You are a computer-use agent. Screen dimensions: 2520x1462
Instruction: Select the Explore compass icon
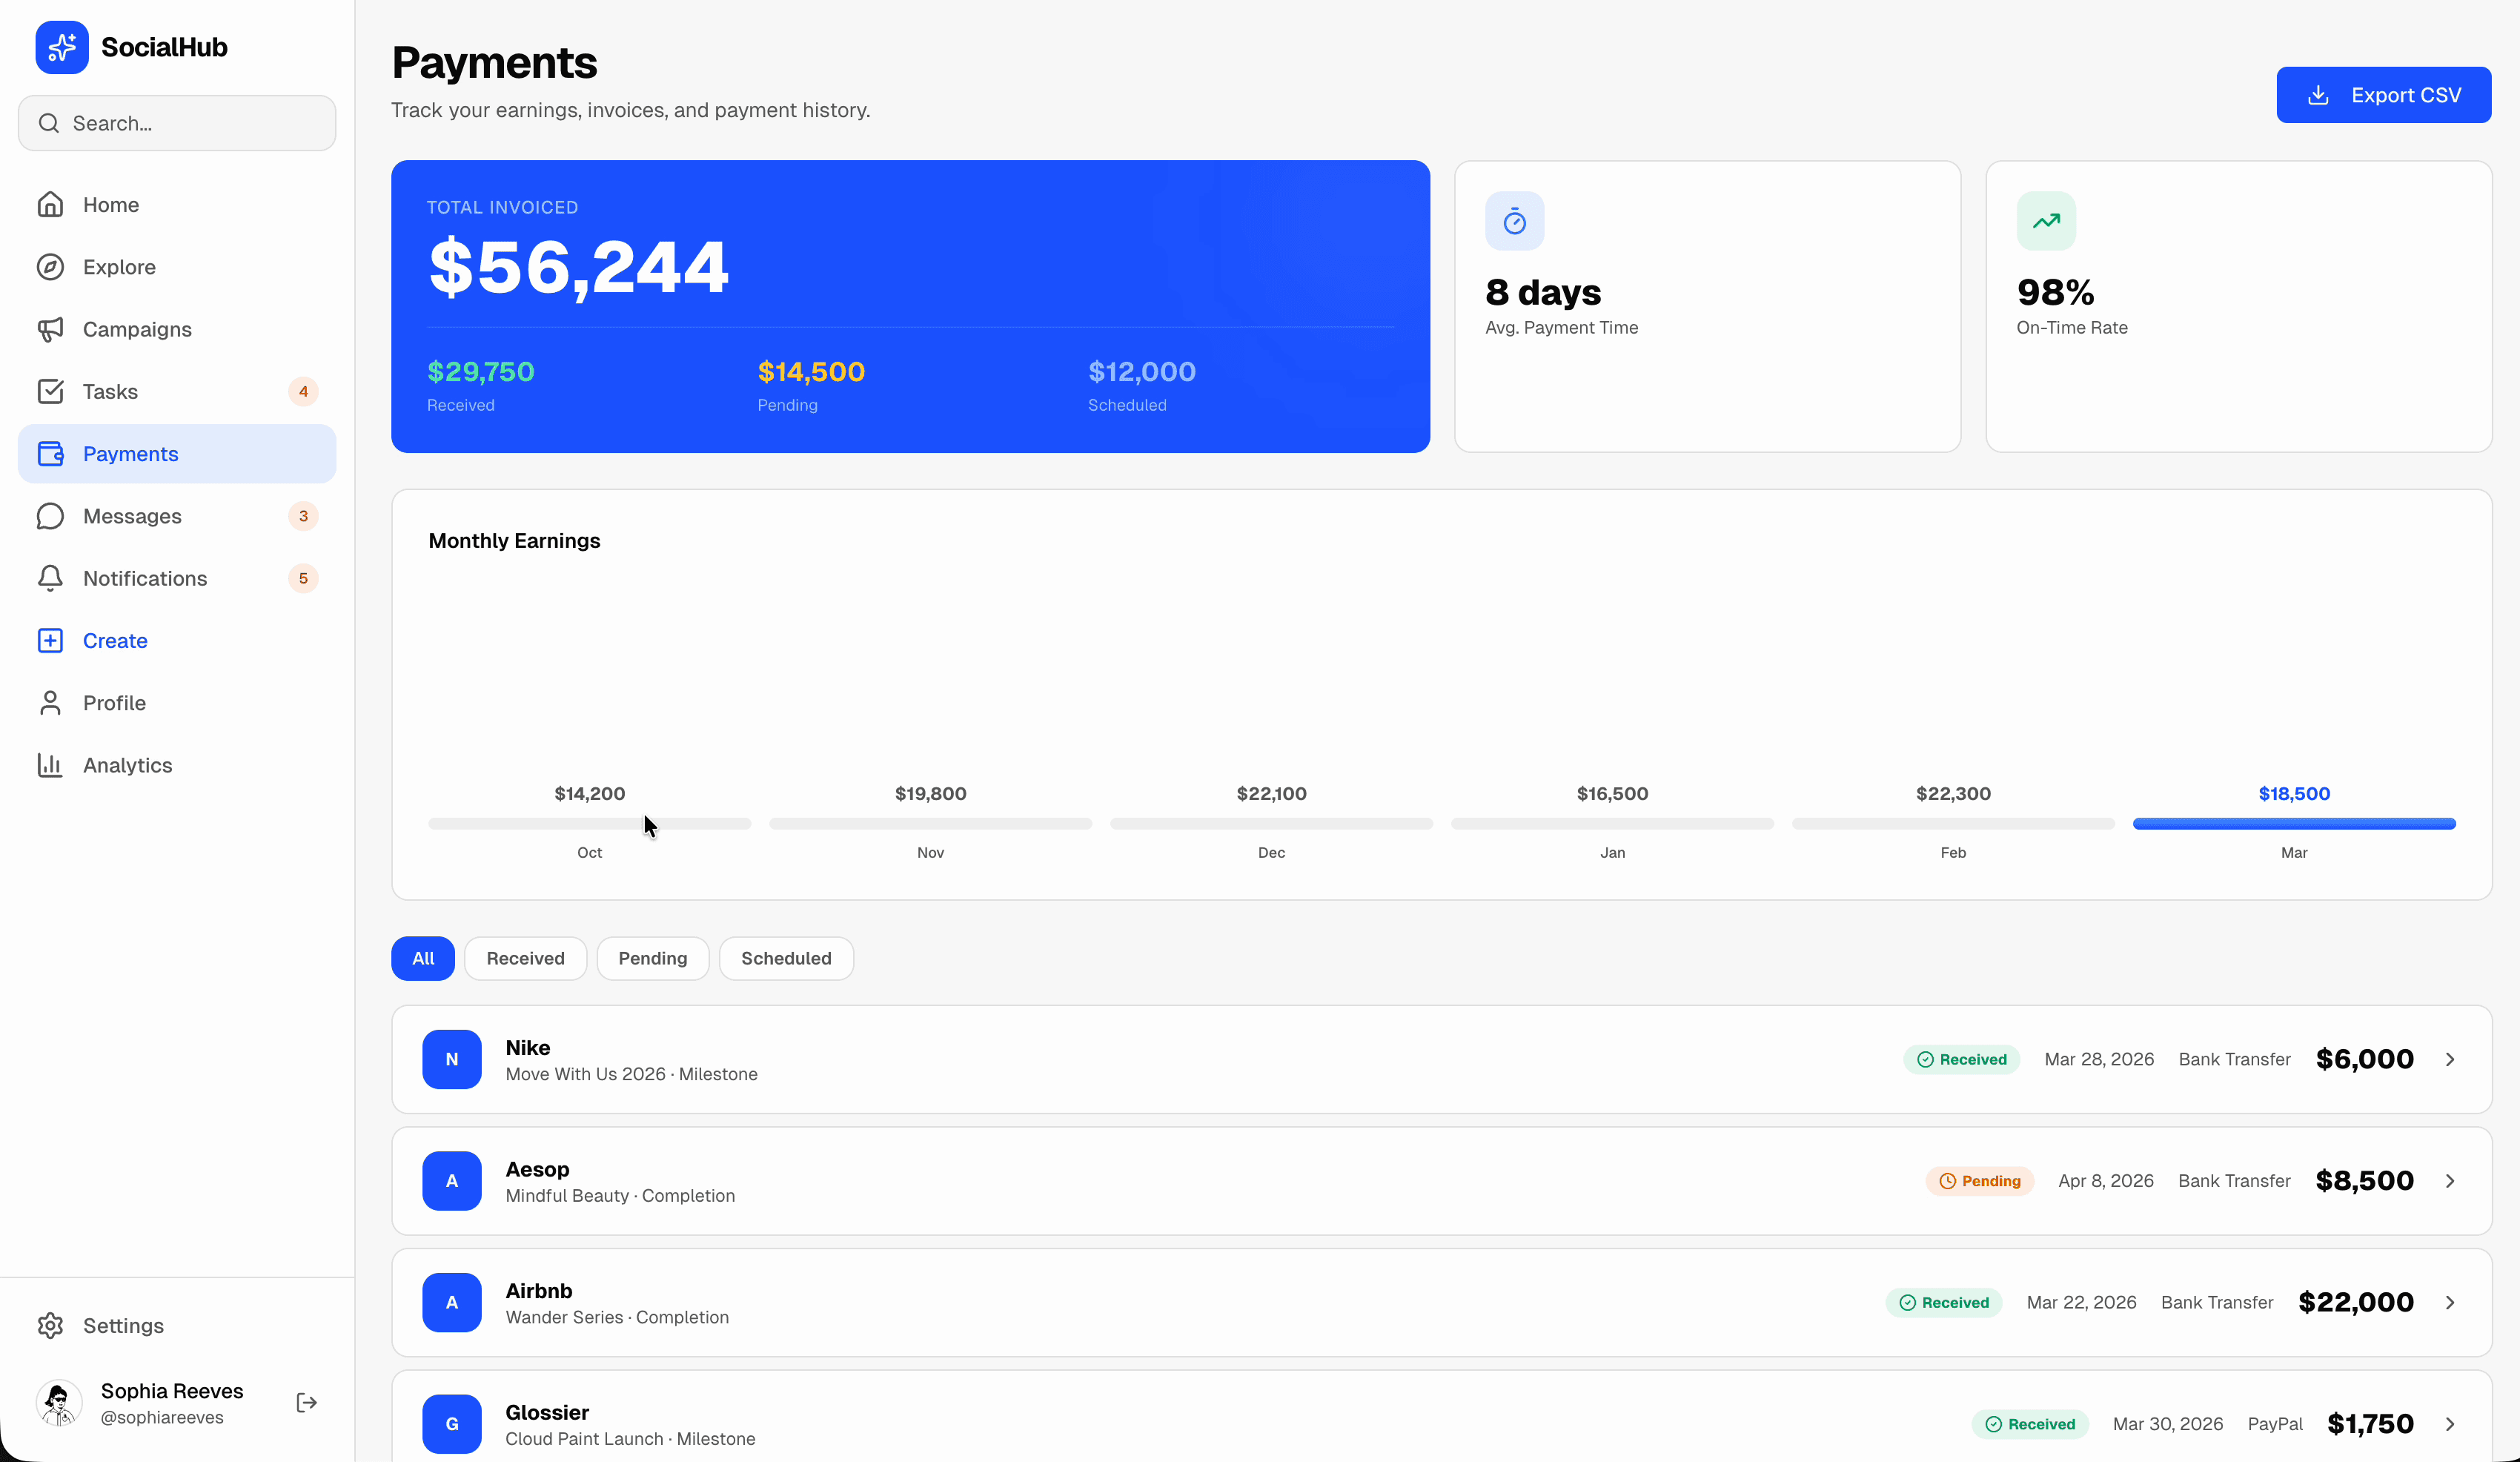pos(51,267)
